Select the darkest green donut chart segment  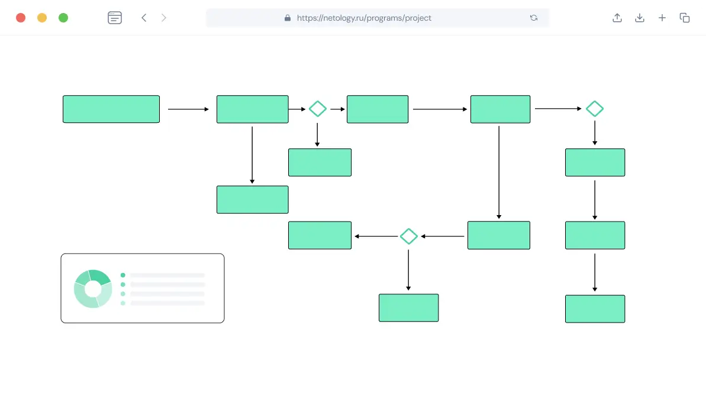[101, 276]
